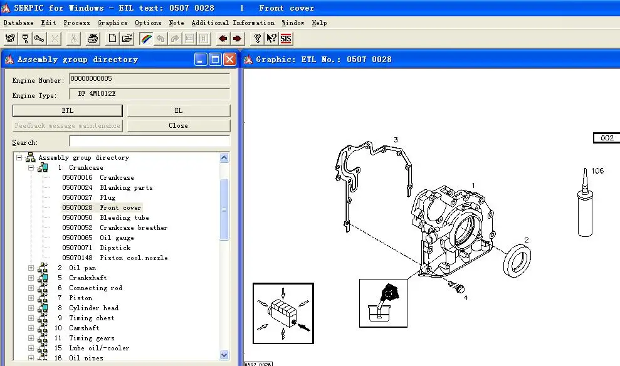Select 05070028 Front cover entry

(102, 208)
